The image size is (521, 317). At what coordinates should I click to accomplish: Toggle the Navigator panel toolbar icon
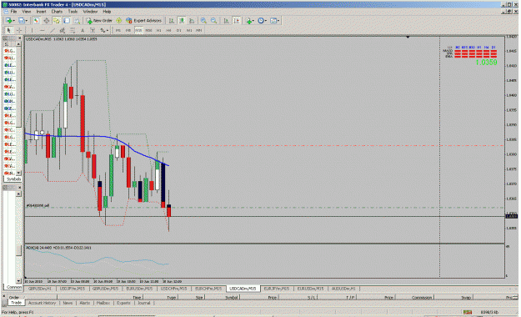[57, 21]
